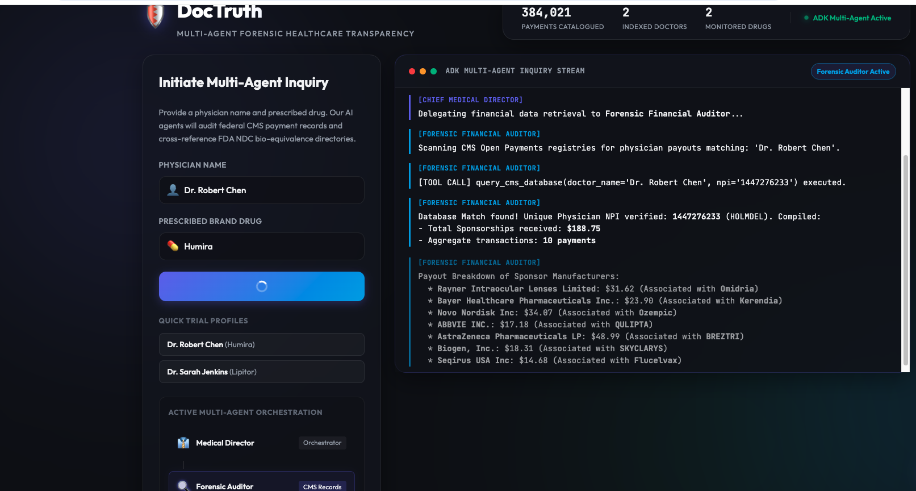Click the ADK MULTI-AGENT INQUIRY STREAM title
The width and height of the screenshot is (916, 491).
tap(515, 71)
